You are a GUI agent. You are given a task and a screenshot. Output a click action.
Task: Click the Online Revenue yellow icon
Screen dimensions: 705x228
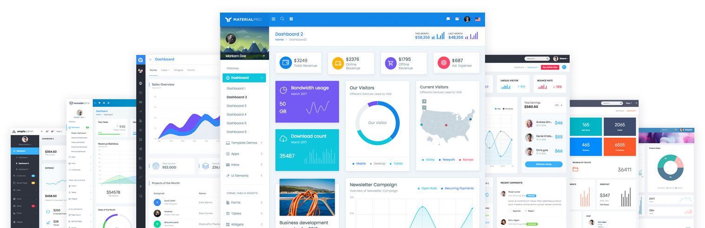[x=338, y=62]
